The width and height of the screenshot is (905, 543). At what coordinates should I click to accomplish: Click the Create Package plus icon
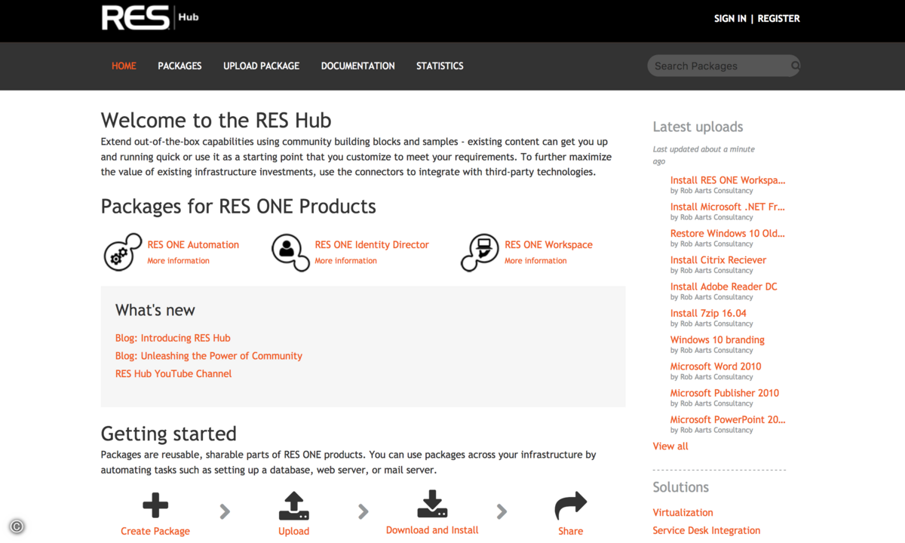(x=155, y=505)
